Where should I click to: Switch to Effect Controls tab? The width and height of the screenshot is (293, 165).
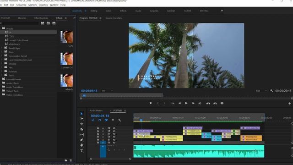(41, 18)
